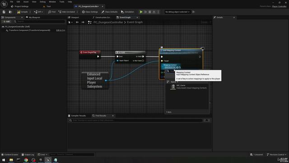Viewport: 289px width, 163px height.
Task: Open Compile options three-dot menu
Action: (30, 12)
